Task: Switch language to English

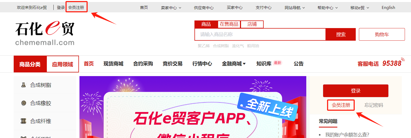Action: [x=388, y=8]
